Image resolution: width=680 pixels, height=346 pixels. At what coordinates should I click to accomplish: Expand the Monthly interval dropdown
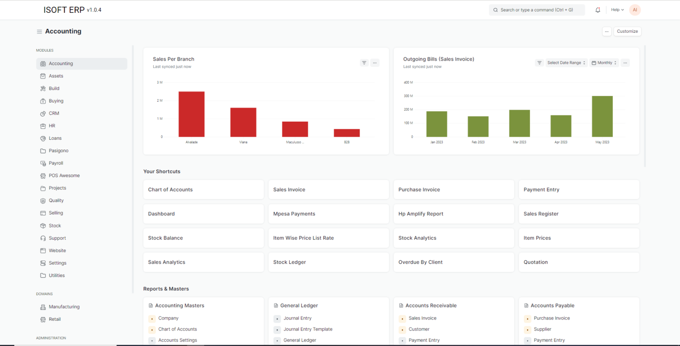click(x=604, y=63)
